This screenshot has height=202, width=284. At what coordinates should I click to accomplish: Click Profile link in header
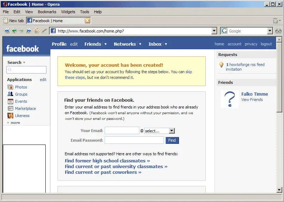(59, 44)
